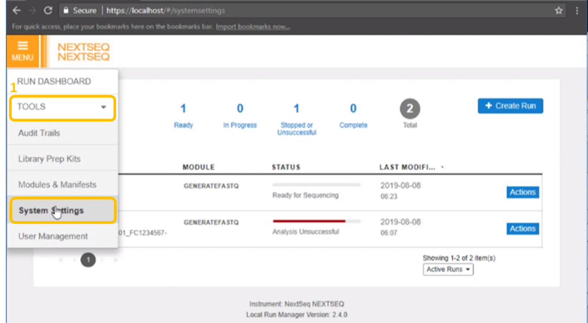The height and width of the screenshot is (323, 588).
Task: Expand the TOOLS dropdown
Action: click(x=62, y=107)
